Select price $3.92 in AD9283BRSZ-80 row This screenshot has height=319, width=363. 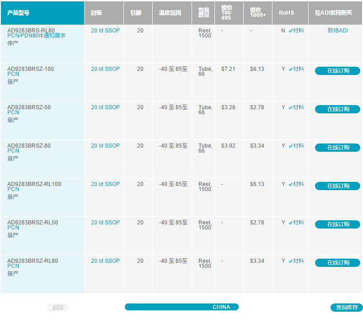[x=228, y=146]
